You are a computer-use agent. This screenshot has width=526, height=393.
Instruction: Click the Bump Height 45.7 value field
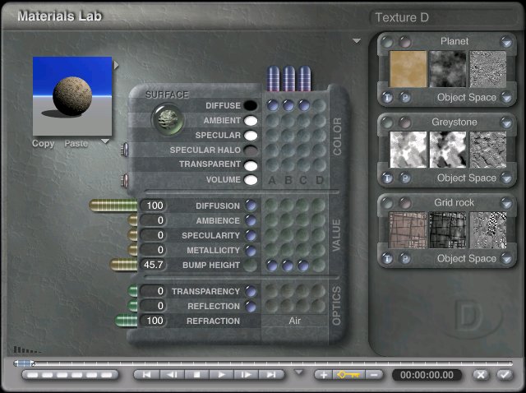pyautogui.click(x=153, y=265)
